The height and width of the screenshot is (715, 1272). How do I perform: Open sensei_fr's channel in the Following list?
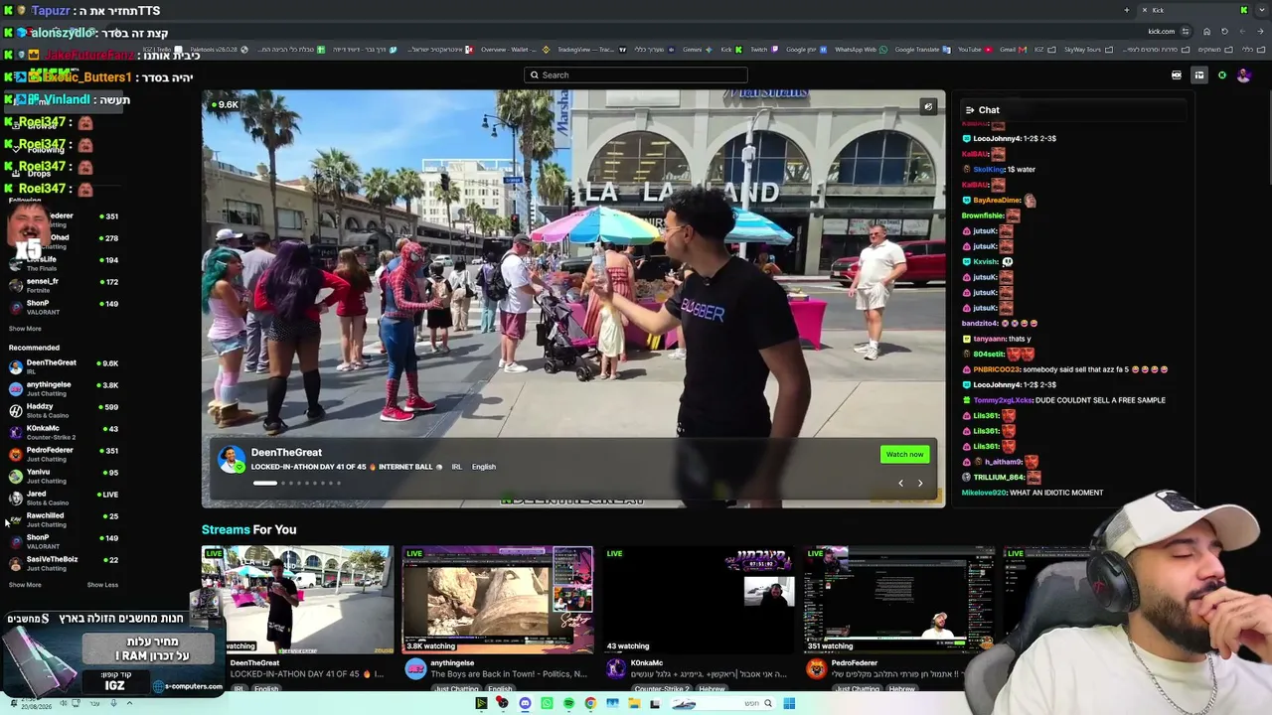pos(63,286)
